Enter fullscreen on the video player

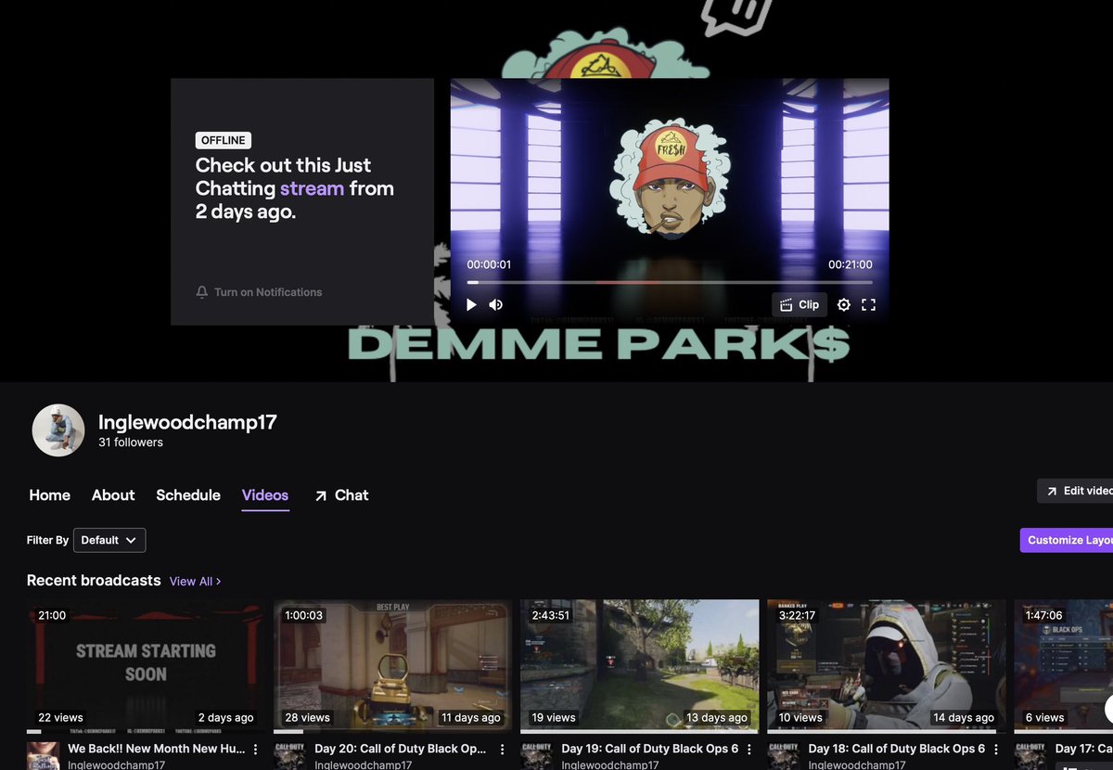click(x=868, y=304)
